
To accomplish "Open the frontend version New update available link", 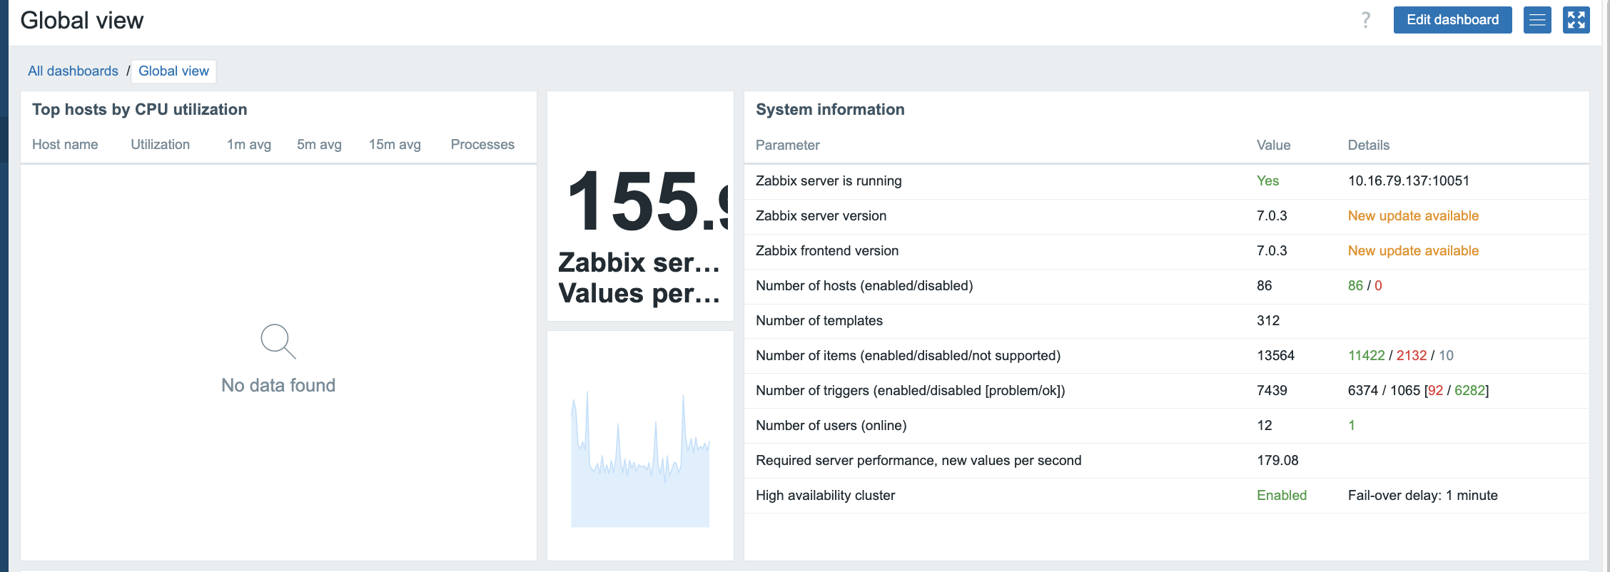I will [x=1412, y=251].
